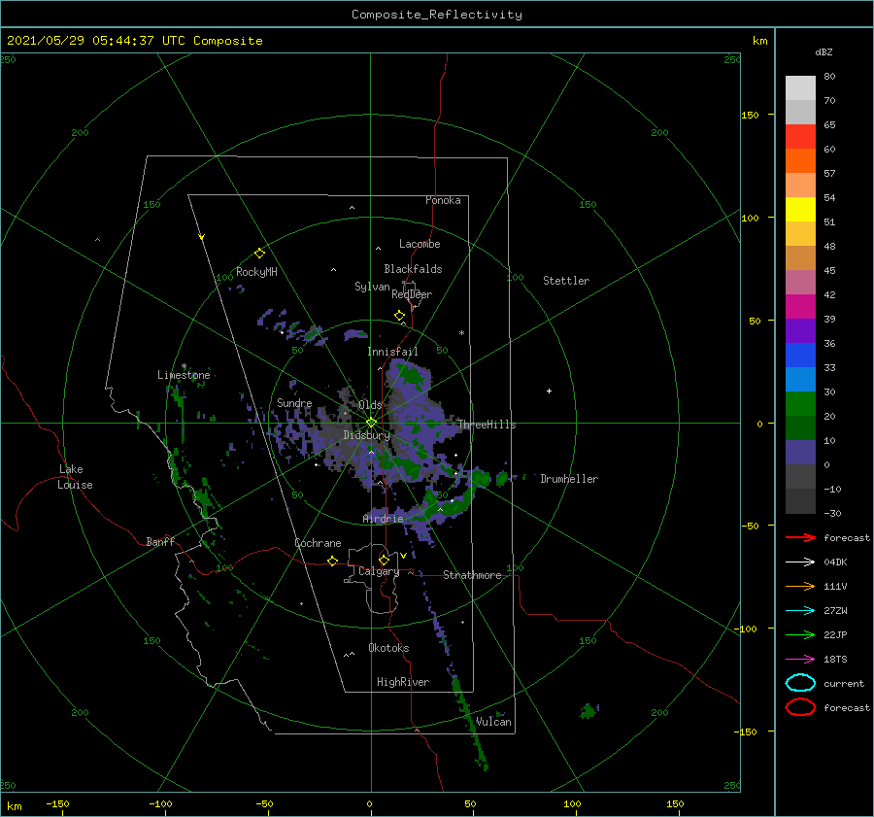Click the ThreeHills city label
Viewport: 874px width, 817px height.
coord(487,425)
